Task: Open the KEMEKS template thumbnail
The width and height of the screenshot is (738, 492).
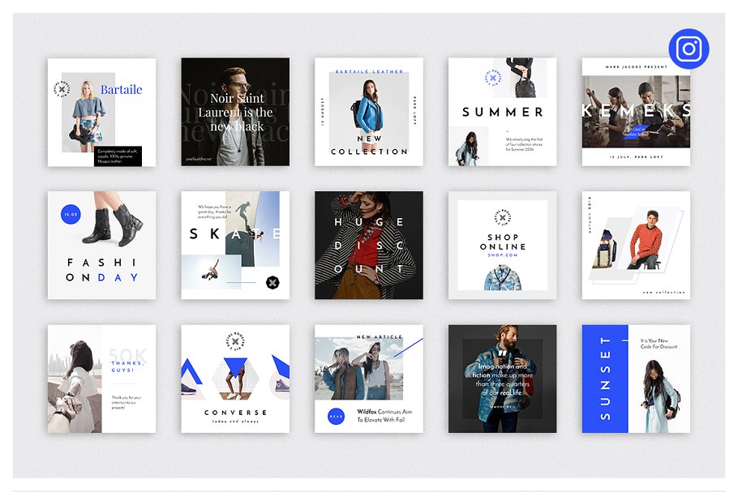Action: tap(636, 112)
